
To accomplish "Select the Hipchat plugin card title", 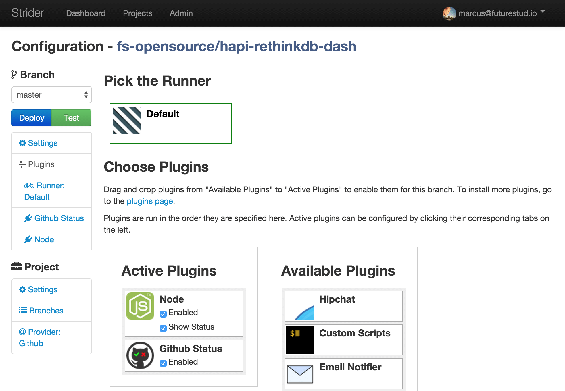I will [x=337, y=299].
